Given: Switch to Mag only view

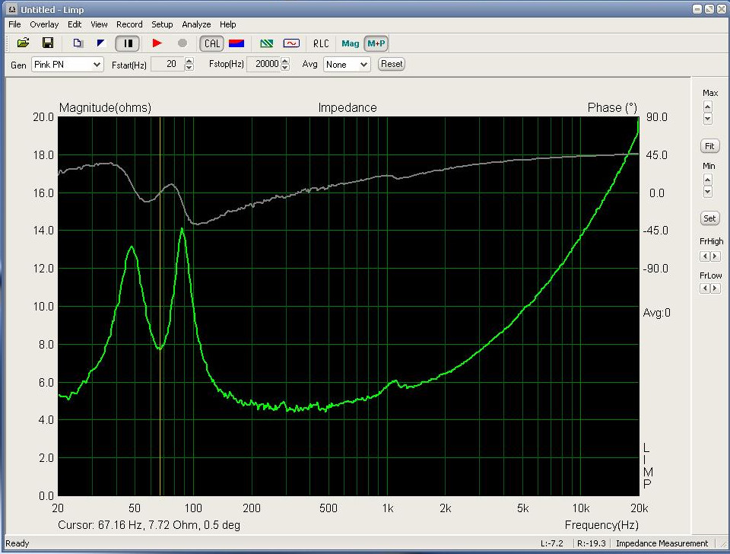Looking at the screenshot, I should click(350, 43).
